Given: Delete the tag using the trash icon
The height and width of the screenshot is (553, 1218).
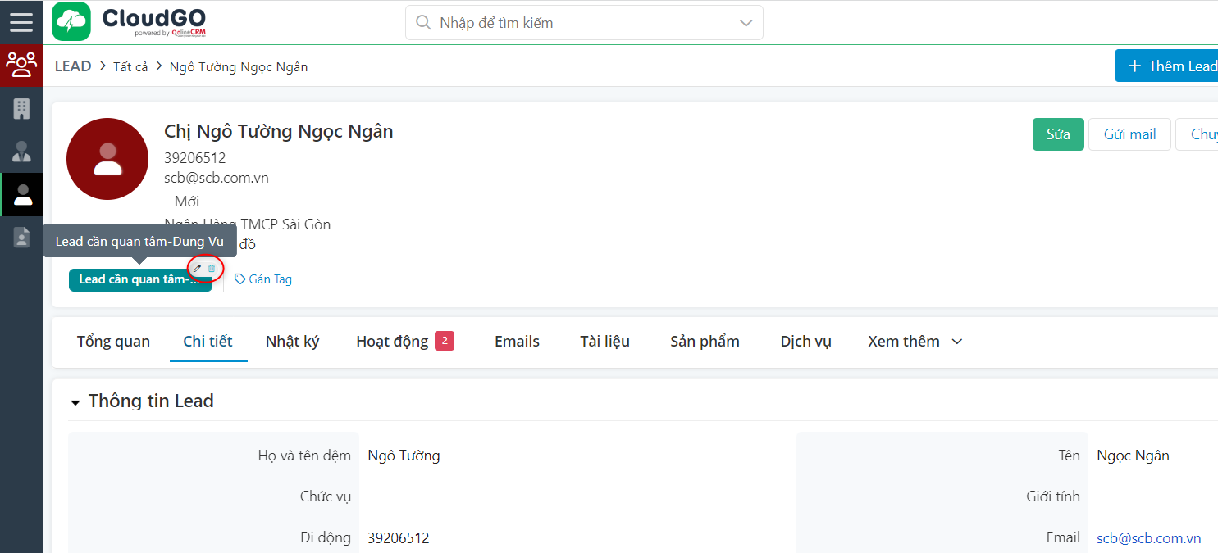Looking at the screenshot, I should click(x=211, y=268).
